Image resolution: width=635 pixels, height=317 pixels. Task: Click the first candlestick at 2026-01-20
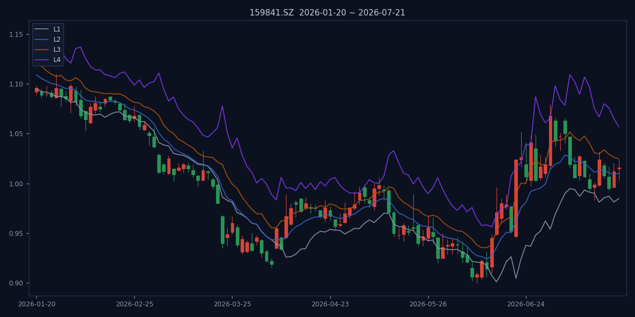click(x=36, y=90)
